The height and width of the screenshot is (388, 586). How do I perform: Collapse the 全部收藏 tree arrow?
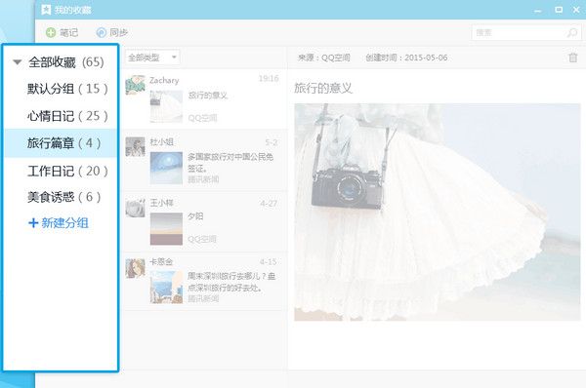pyautogui.click(x=18, y=62)
